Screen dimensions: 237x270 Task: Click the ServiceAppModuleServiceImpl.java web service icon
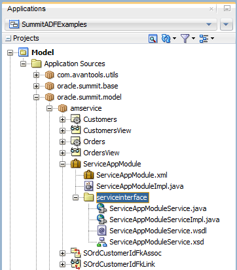101,220
